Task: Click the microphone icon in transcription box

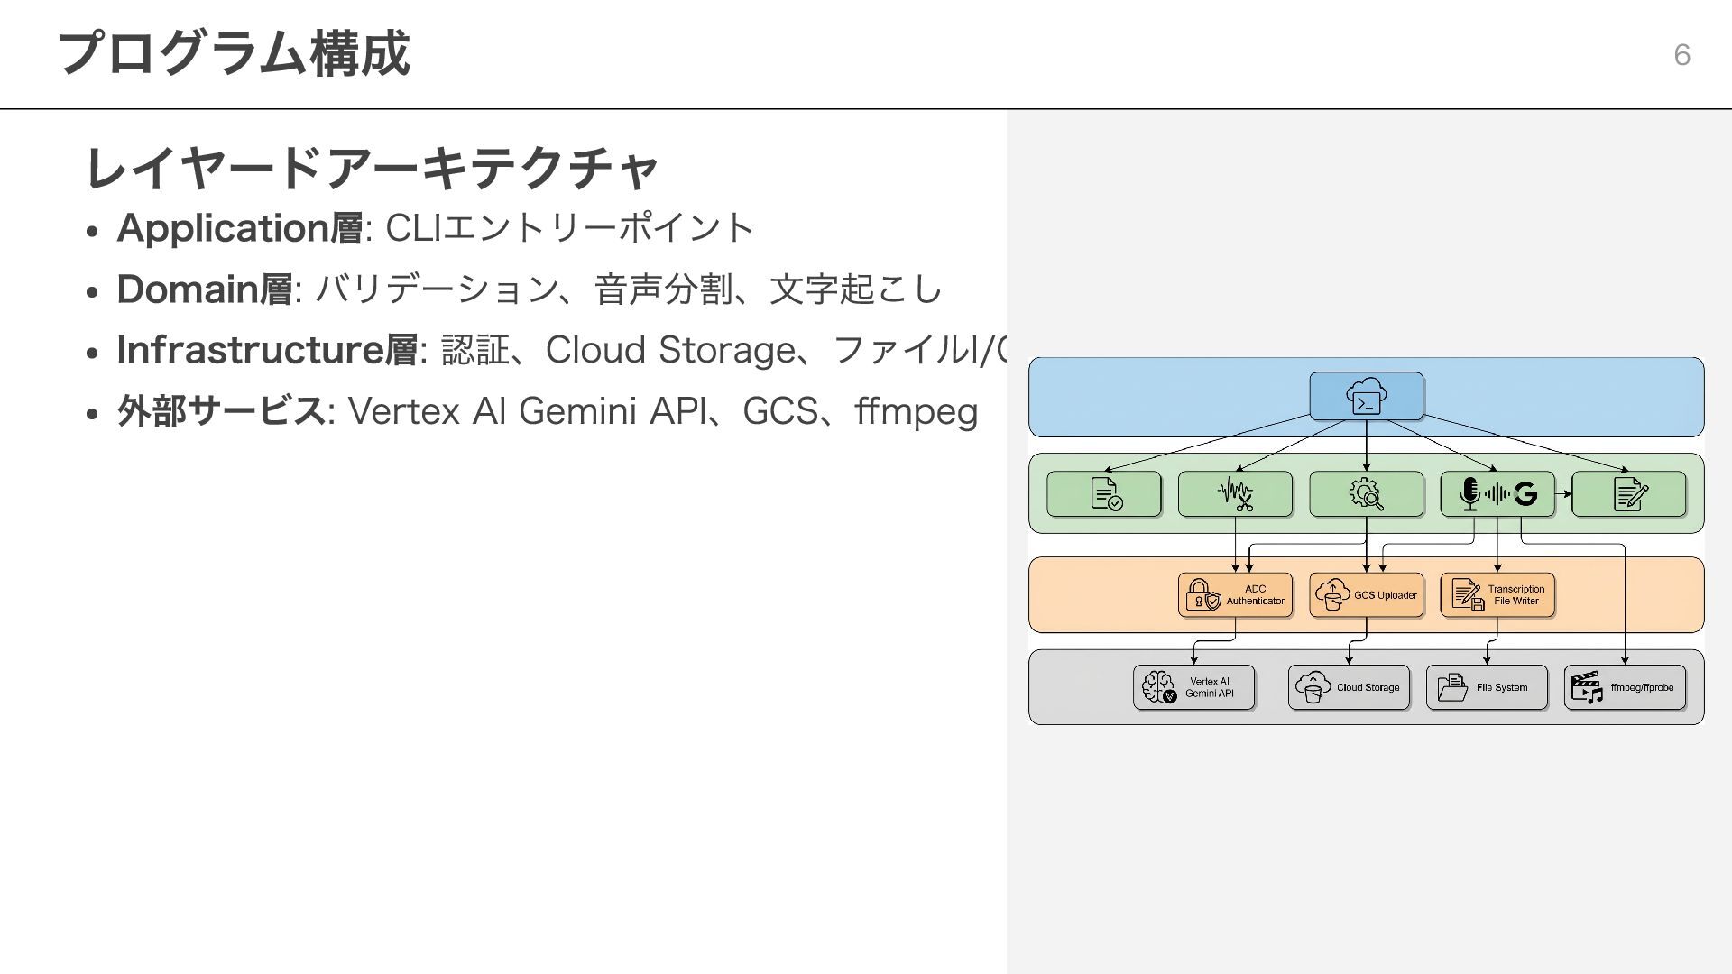Action: (x=1469, y=493)
